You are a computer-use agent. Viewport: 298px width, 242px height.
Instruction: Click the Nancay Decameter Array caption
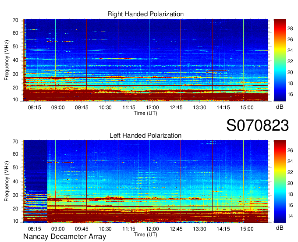(64, 237)
